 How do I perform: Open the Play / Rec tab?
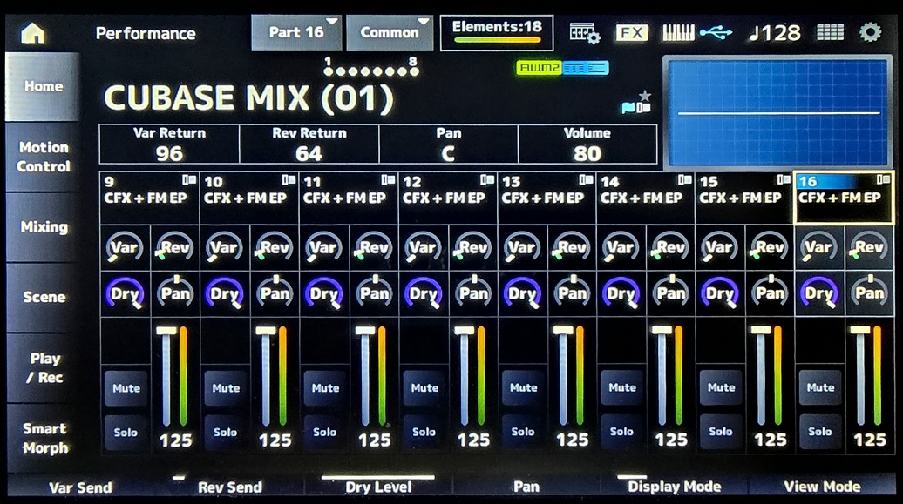click(x=43, y=367)
